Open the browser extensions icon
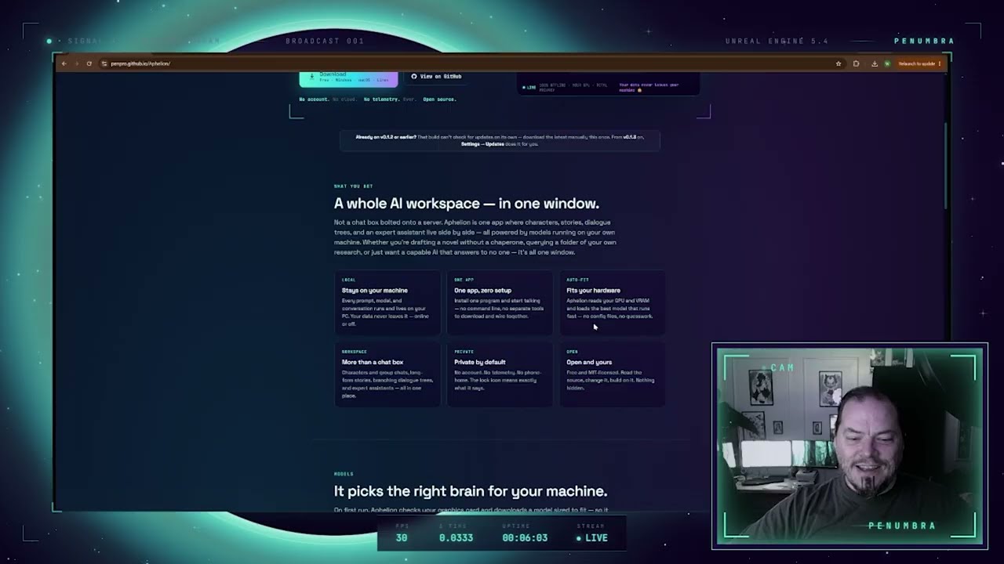Image resolution: width=1004 pixels, height=564 pixels. click(x=856, y=63)
